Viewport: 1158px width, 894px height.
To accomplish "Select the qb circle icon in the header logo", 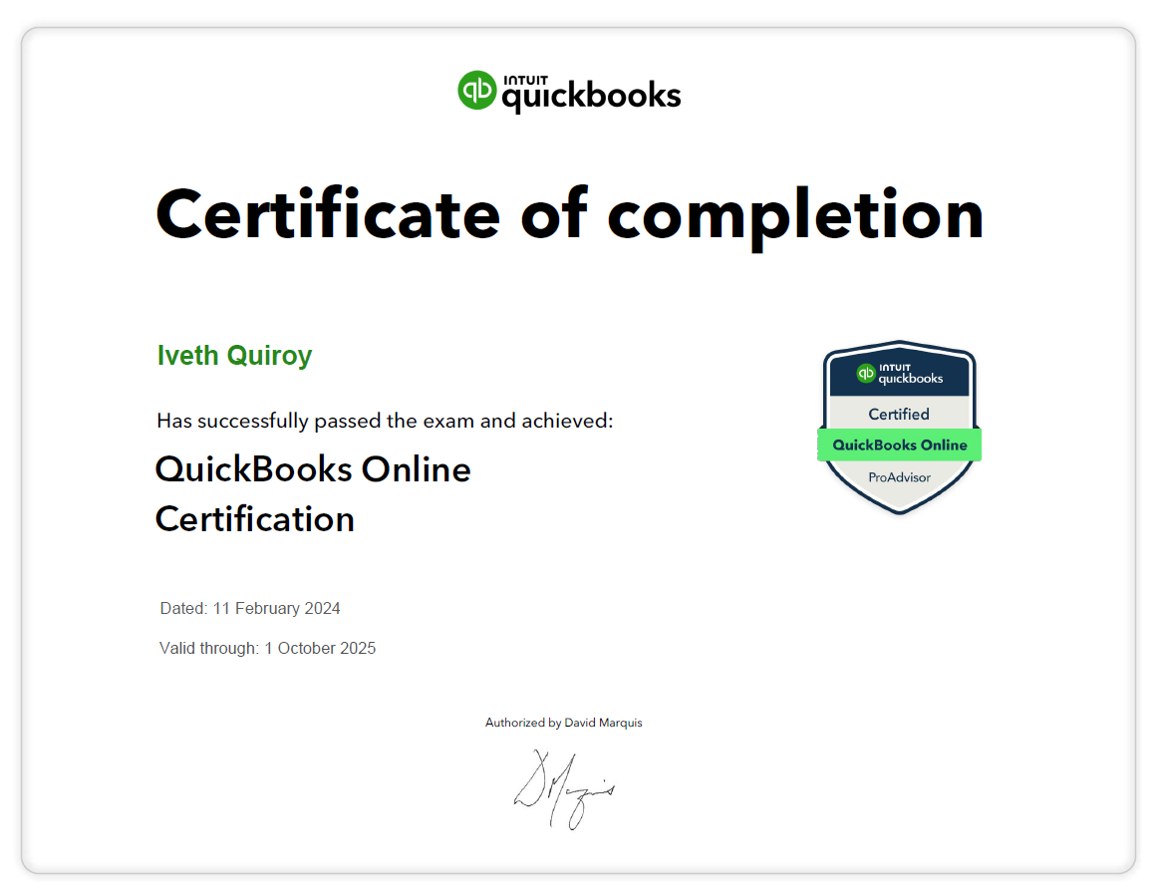I will (475, 89).
